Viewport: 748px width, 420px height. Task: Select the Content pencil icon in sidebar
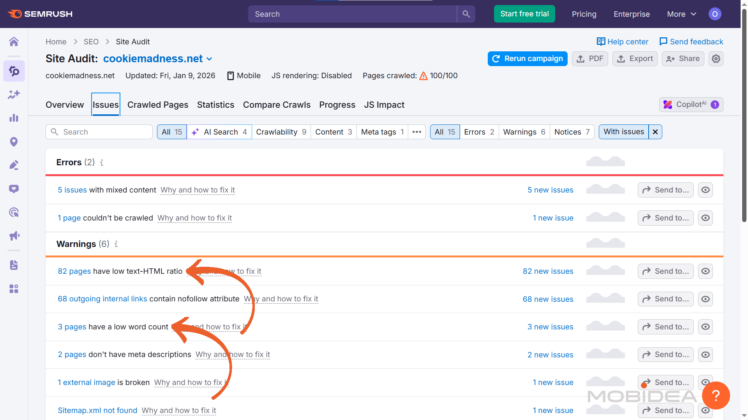(14, 165)
